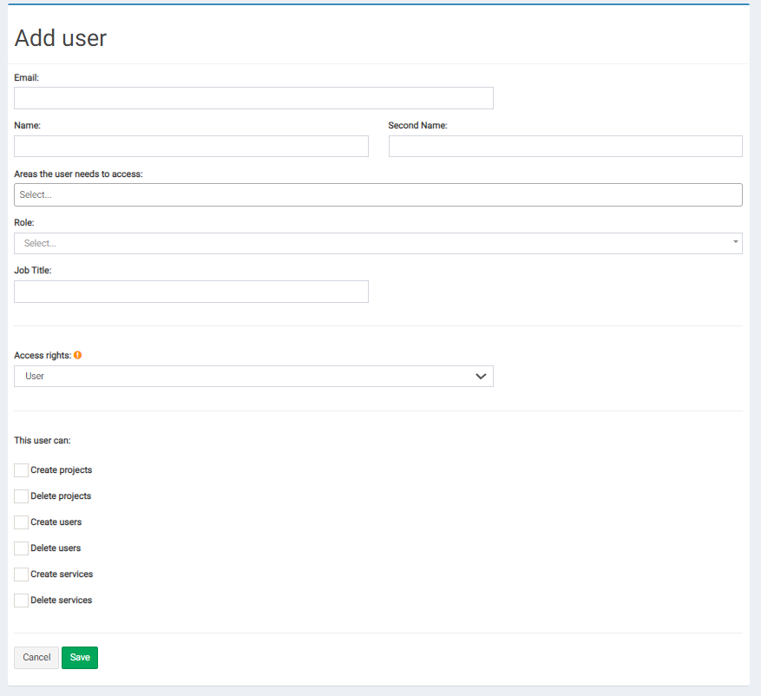Click the Role dropdown arrow icon
Image resolution: width=761 pixels, height=696 pixels.
click(x=735, y=242)
